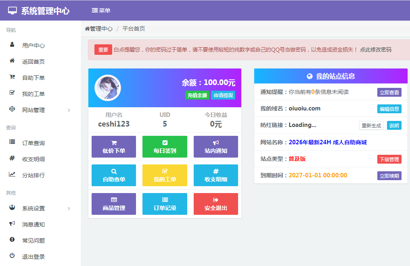Viewport: 410px width, 266px height.
Task: Click 重新生成 for the anti-block link
Action: click(x=371, y=125)
